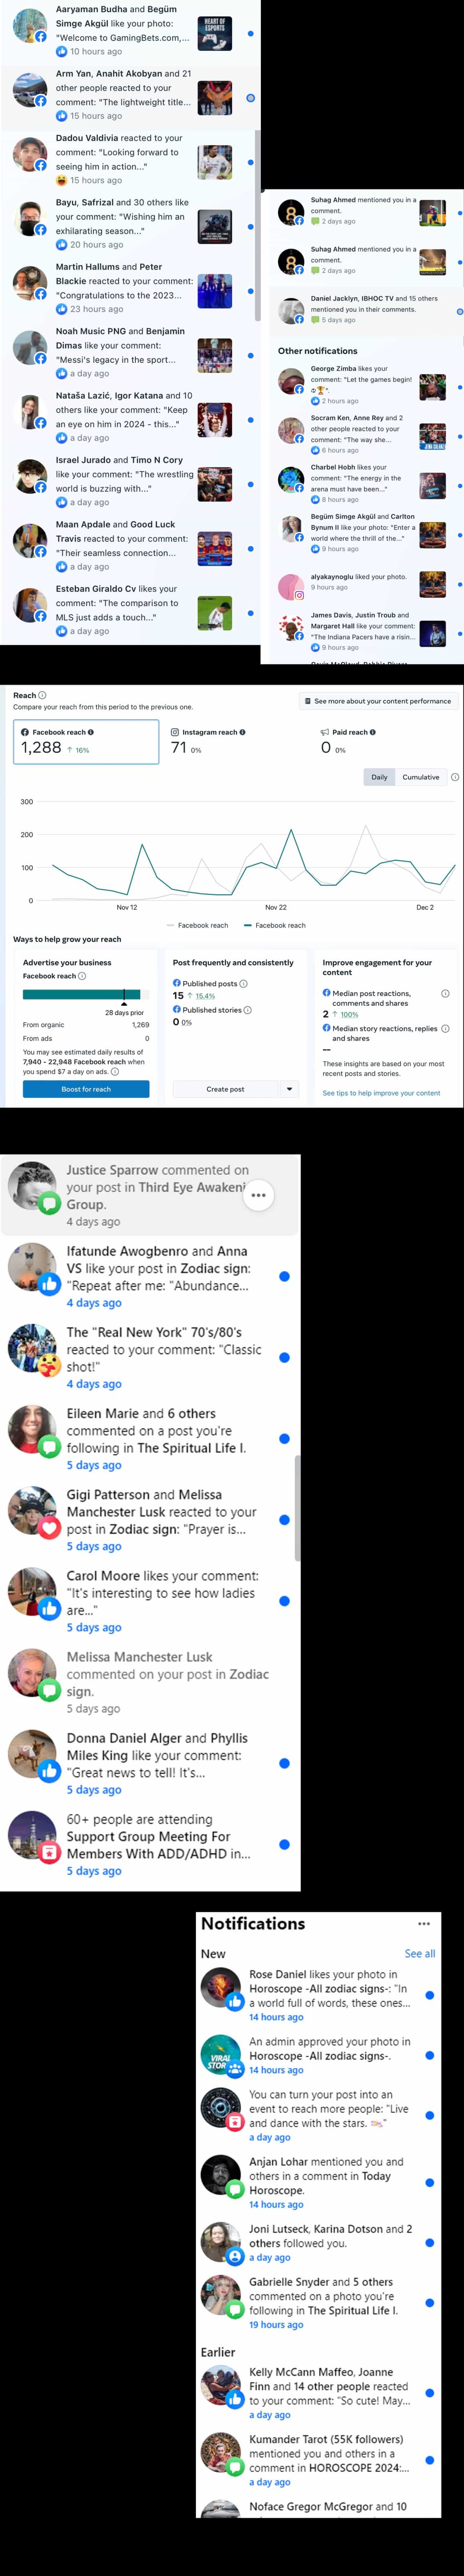This screenshot has width=464, height=2576.
Task: Open the Donna Daniel Alger and Phyllis Miles King notification
Action: 150,1763
